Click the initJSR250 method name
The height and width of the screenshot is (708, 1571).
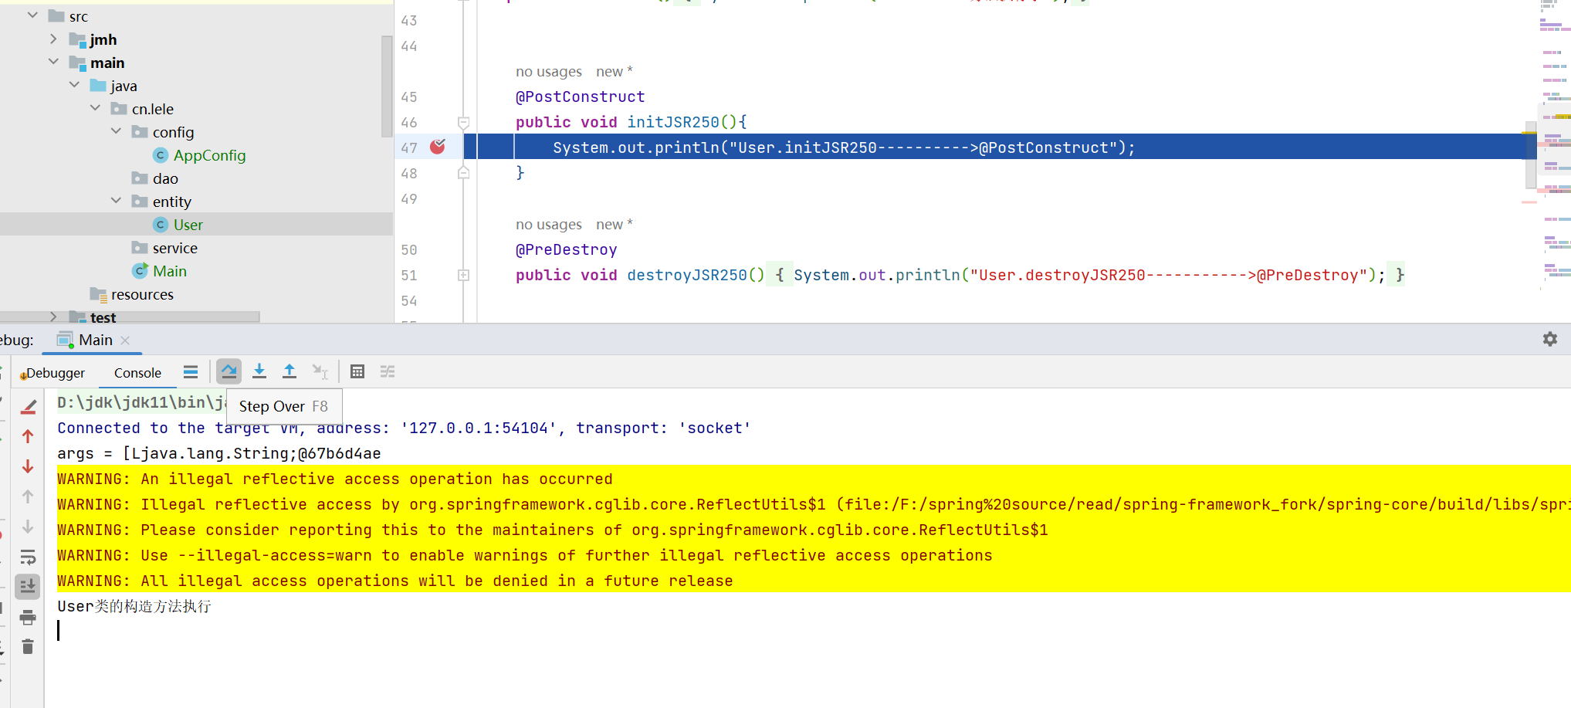pyautogui.click(x=672, y=122)
